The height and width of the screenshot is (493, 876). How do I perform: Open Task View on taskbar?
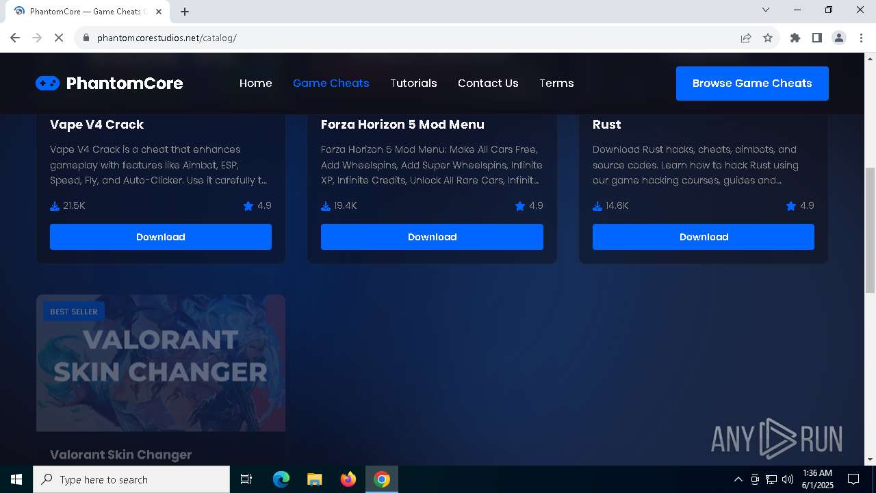[x=246, y=479]
